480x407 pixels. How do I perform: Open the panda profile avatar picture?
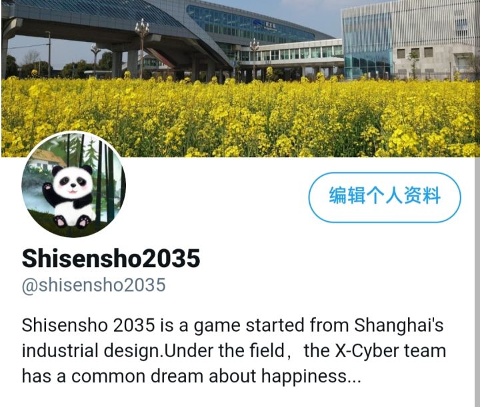tap(73, 185)
